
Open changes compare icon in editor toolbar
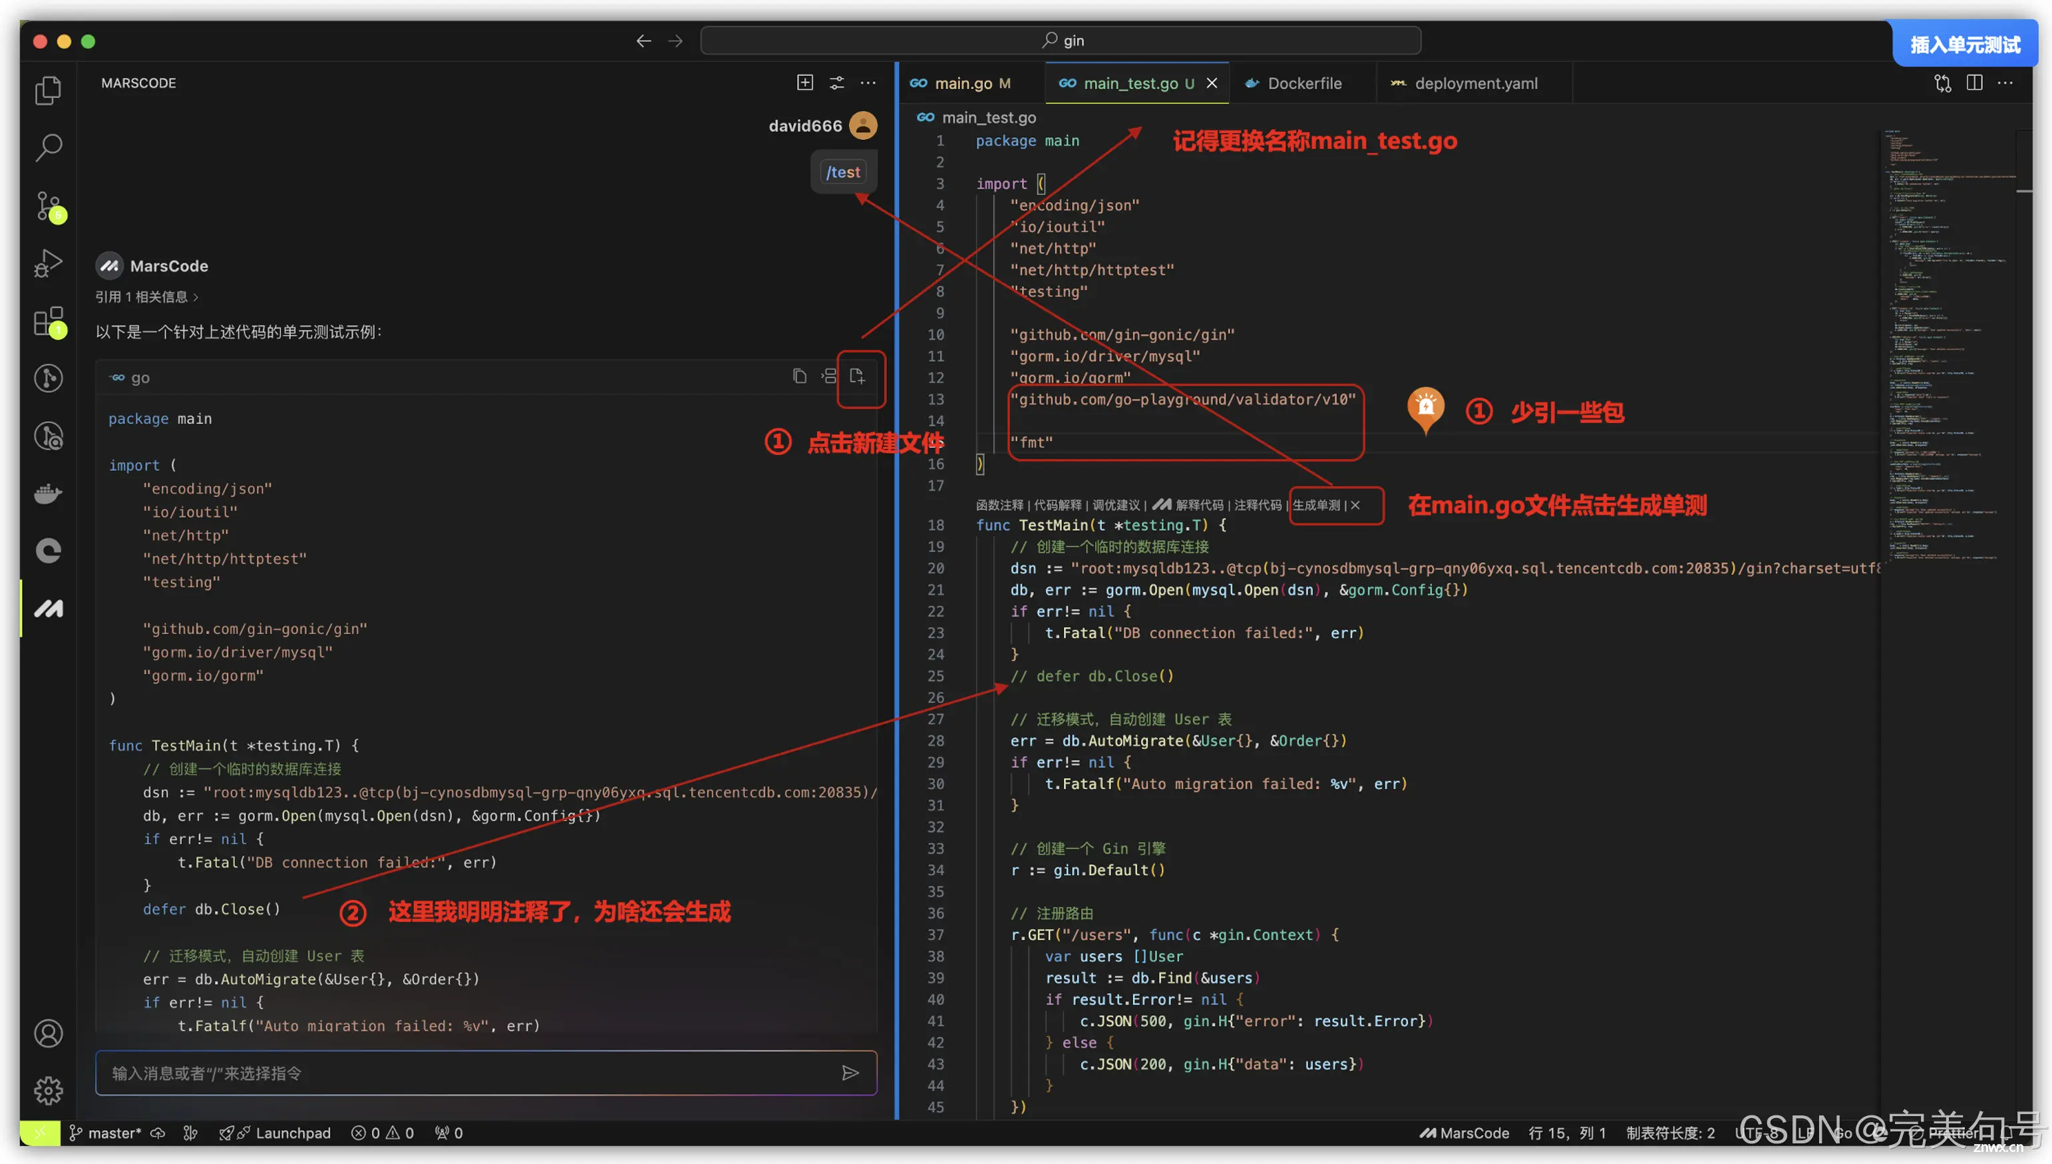pos(1942,83)
